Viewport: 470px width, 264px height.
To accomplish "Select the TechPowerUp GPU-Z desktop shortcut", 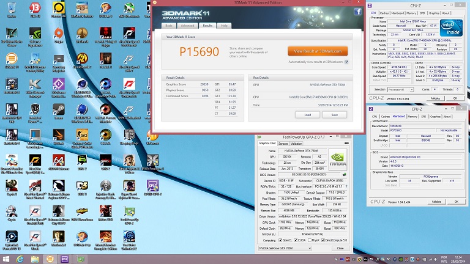I will 129,215.
